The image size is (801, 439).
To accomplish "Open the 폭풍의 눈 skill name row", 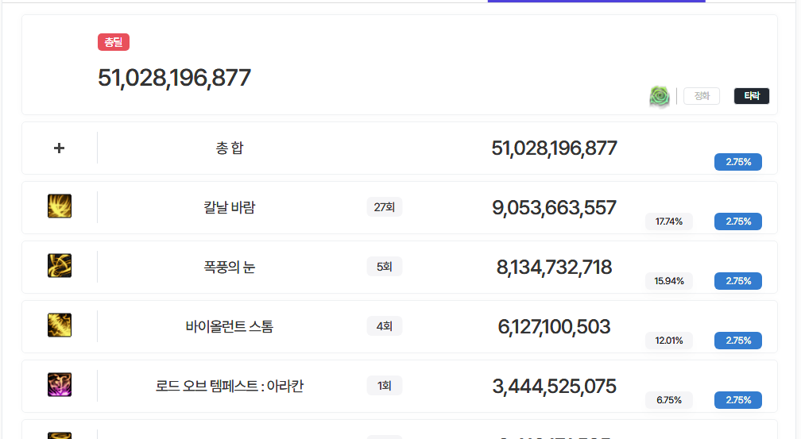I will [229, 267].
